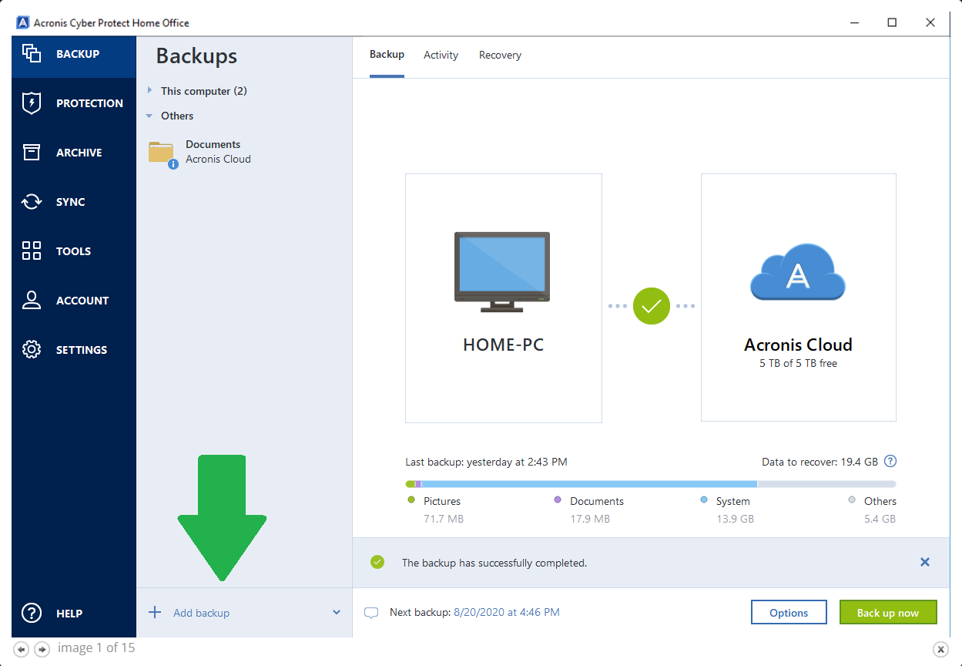
Task: Click the System legend entry
Action: coord(726,510)
